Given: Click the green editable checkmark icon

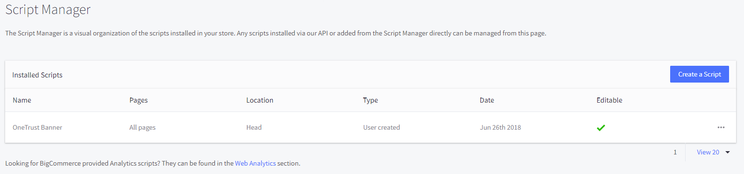Looking at the screenshot, I should [x=601, y=127].
